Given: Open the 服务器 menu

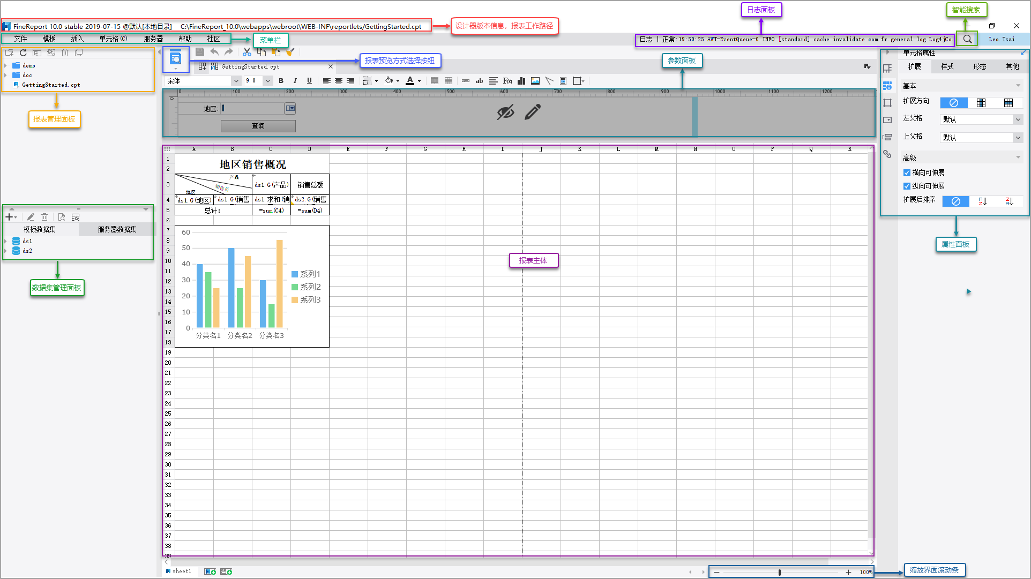Looking at the screenshot, I should point(153,39).
